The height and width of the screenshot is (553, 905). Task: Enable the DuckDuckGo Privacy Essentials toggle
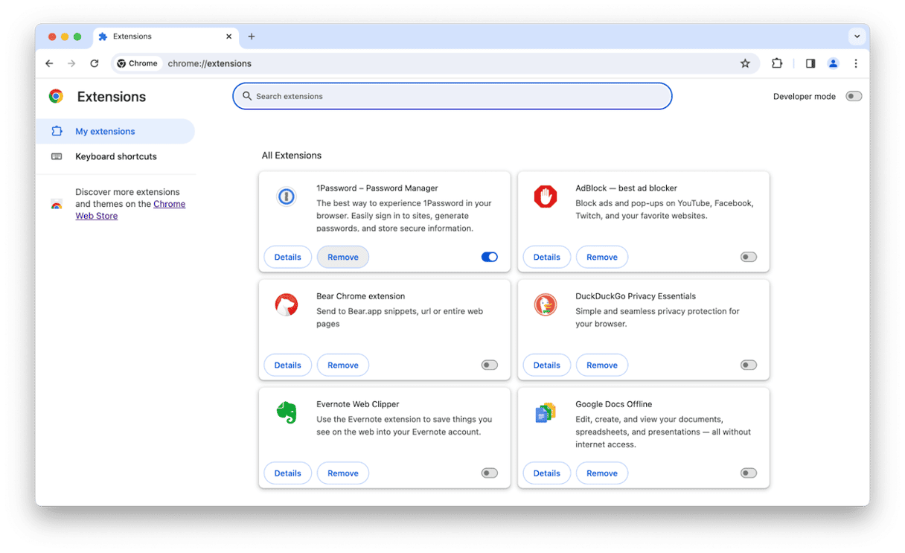(748, 365)
